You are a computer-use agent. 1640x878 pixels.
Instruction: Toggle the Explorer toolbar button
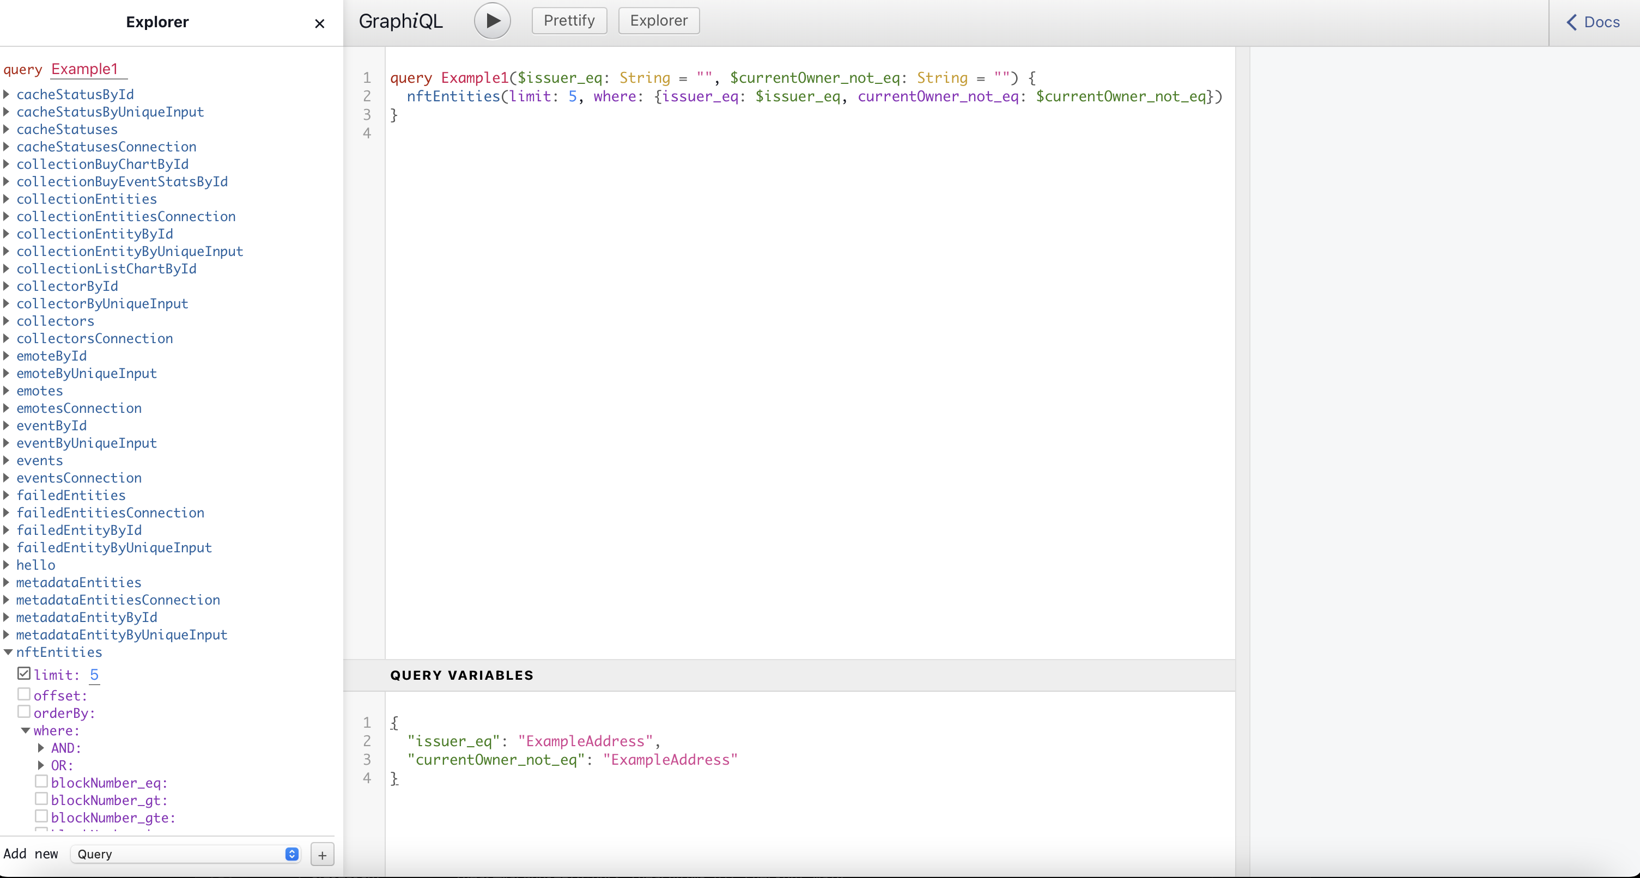coord(658,21)
